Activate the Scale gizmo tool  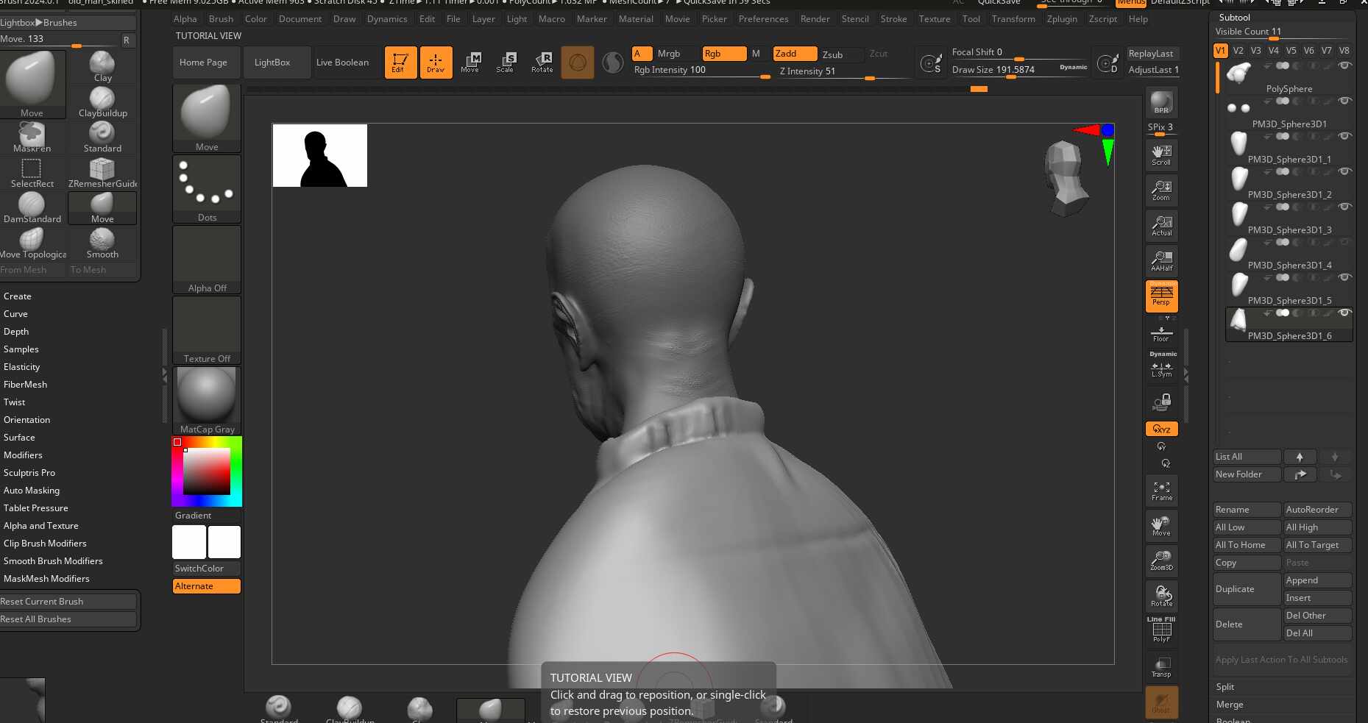pos(506,63)
